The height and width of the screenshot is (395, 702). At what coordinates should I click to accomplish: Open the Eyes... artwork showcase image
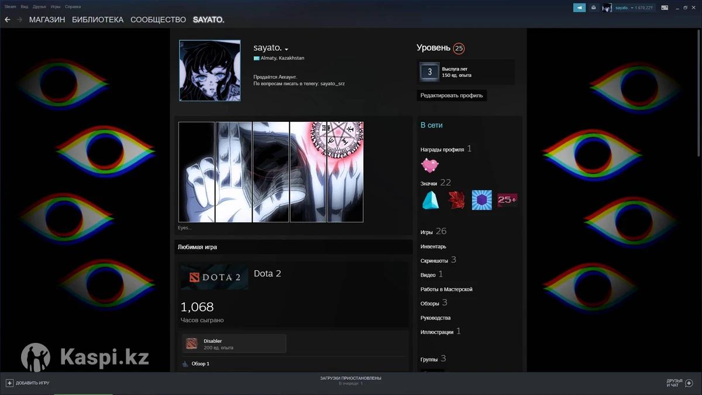point(271,172)
